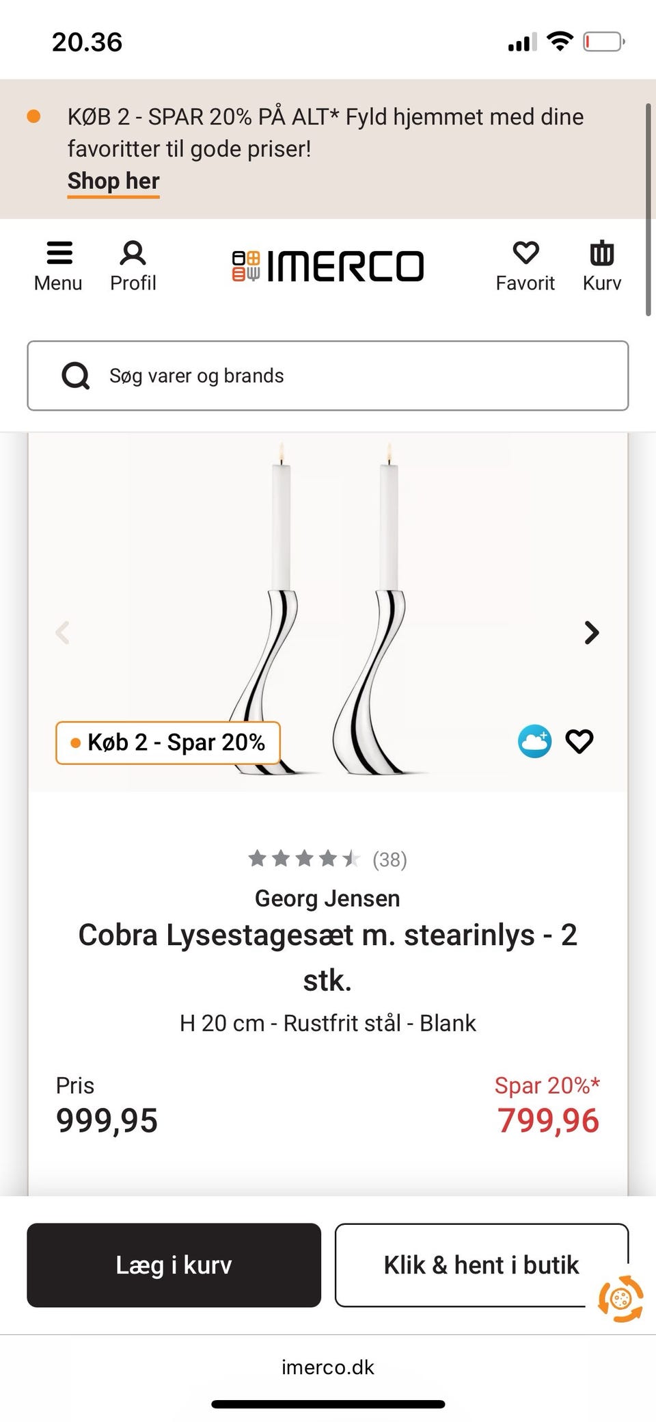Tap the imerco.dk address bar
656x1422 pixels.
pyautogui.click(x=328, y=1367)
